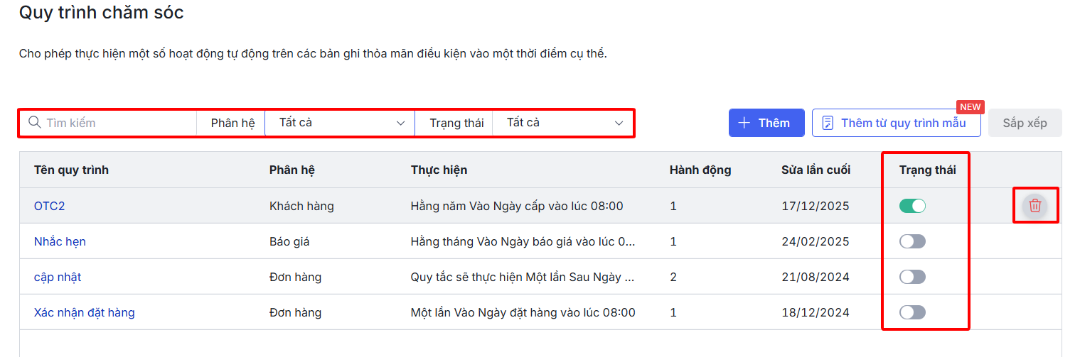Screen dimensions: 1080x357
Task: Click the template document icon
Action: point(828,123)
